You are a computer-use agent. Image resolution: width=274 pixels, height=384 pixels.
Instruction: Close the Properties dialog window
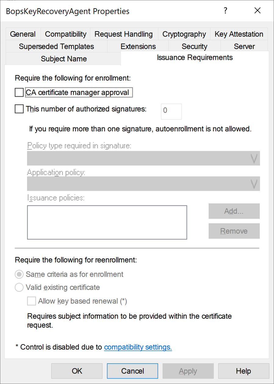coord(258,11)
